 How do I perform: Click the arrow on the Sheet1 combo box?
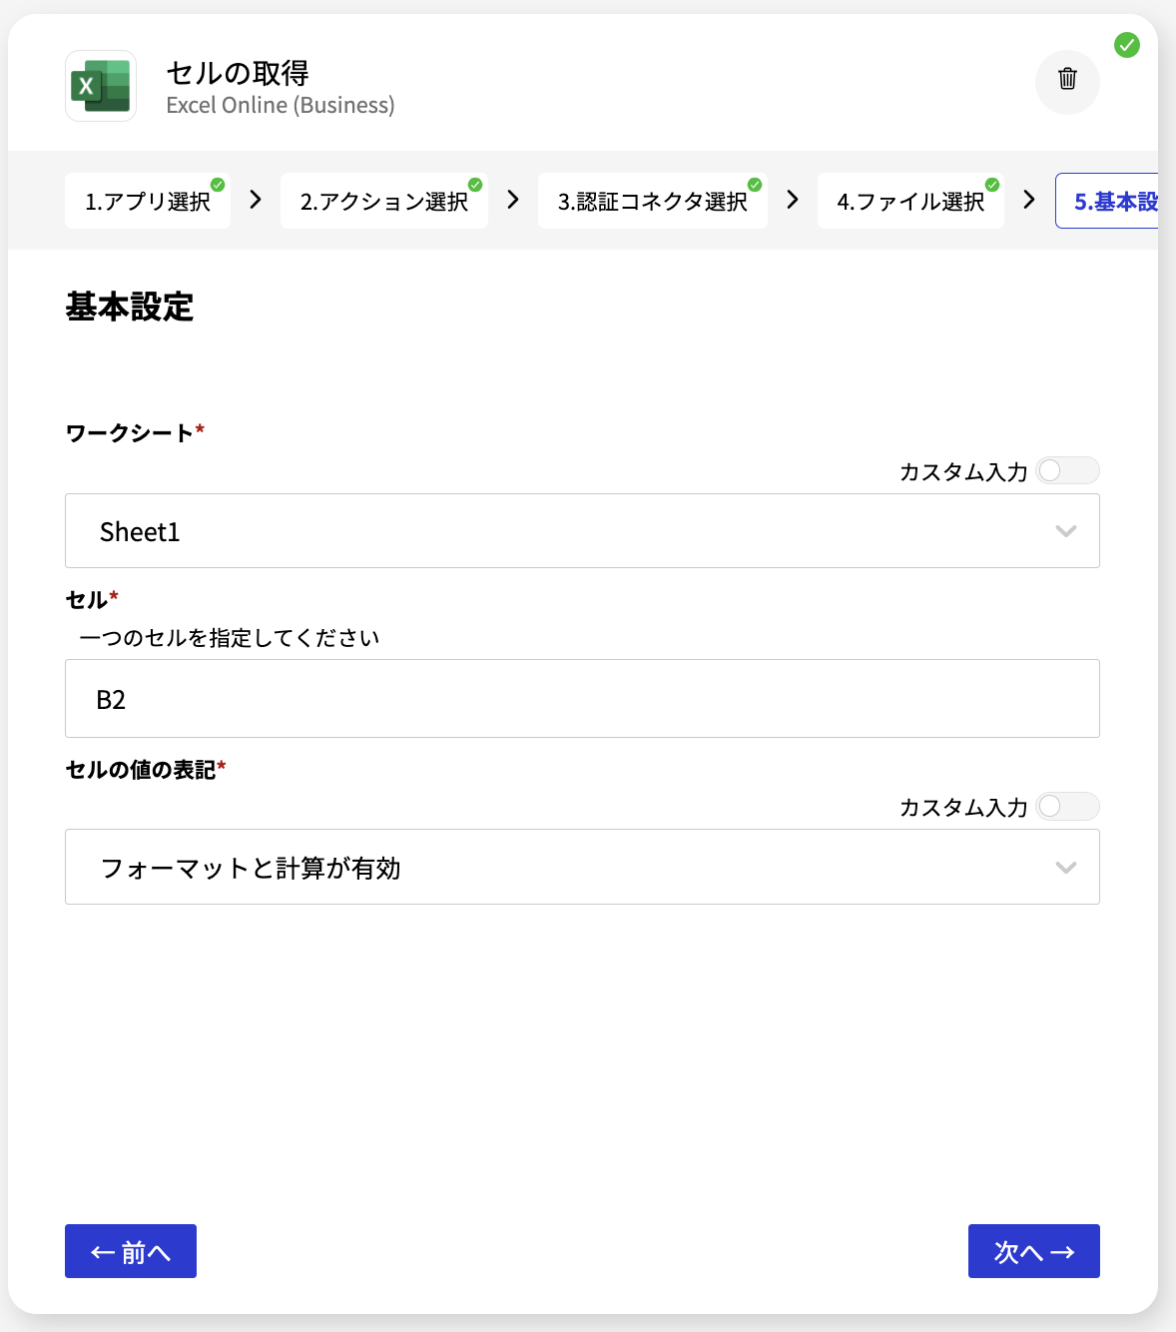[x=1066, y=531]
